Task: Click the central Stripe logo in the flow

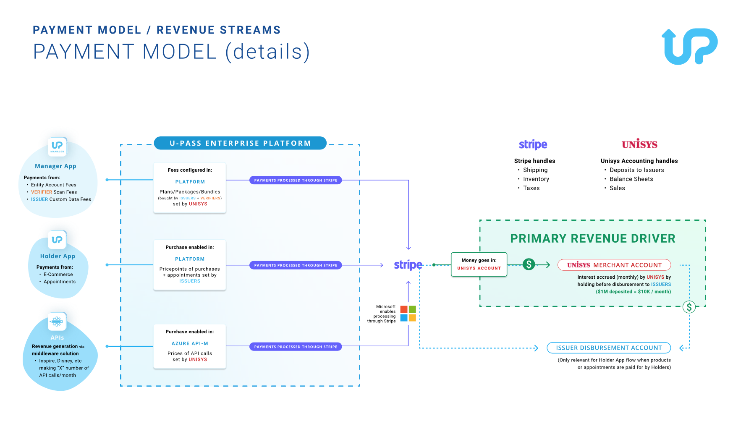Action: (x=408, y=265)
